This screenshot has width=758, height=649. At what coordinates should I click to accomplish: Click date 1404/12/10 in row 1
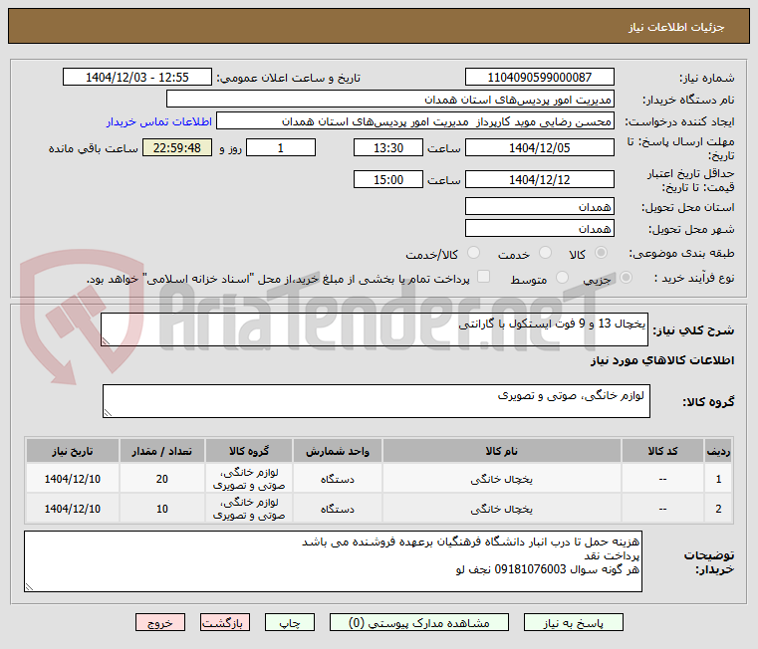point(73,479)
